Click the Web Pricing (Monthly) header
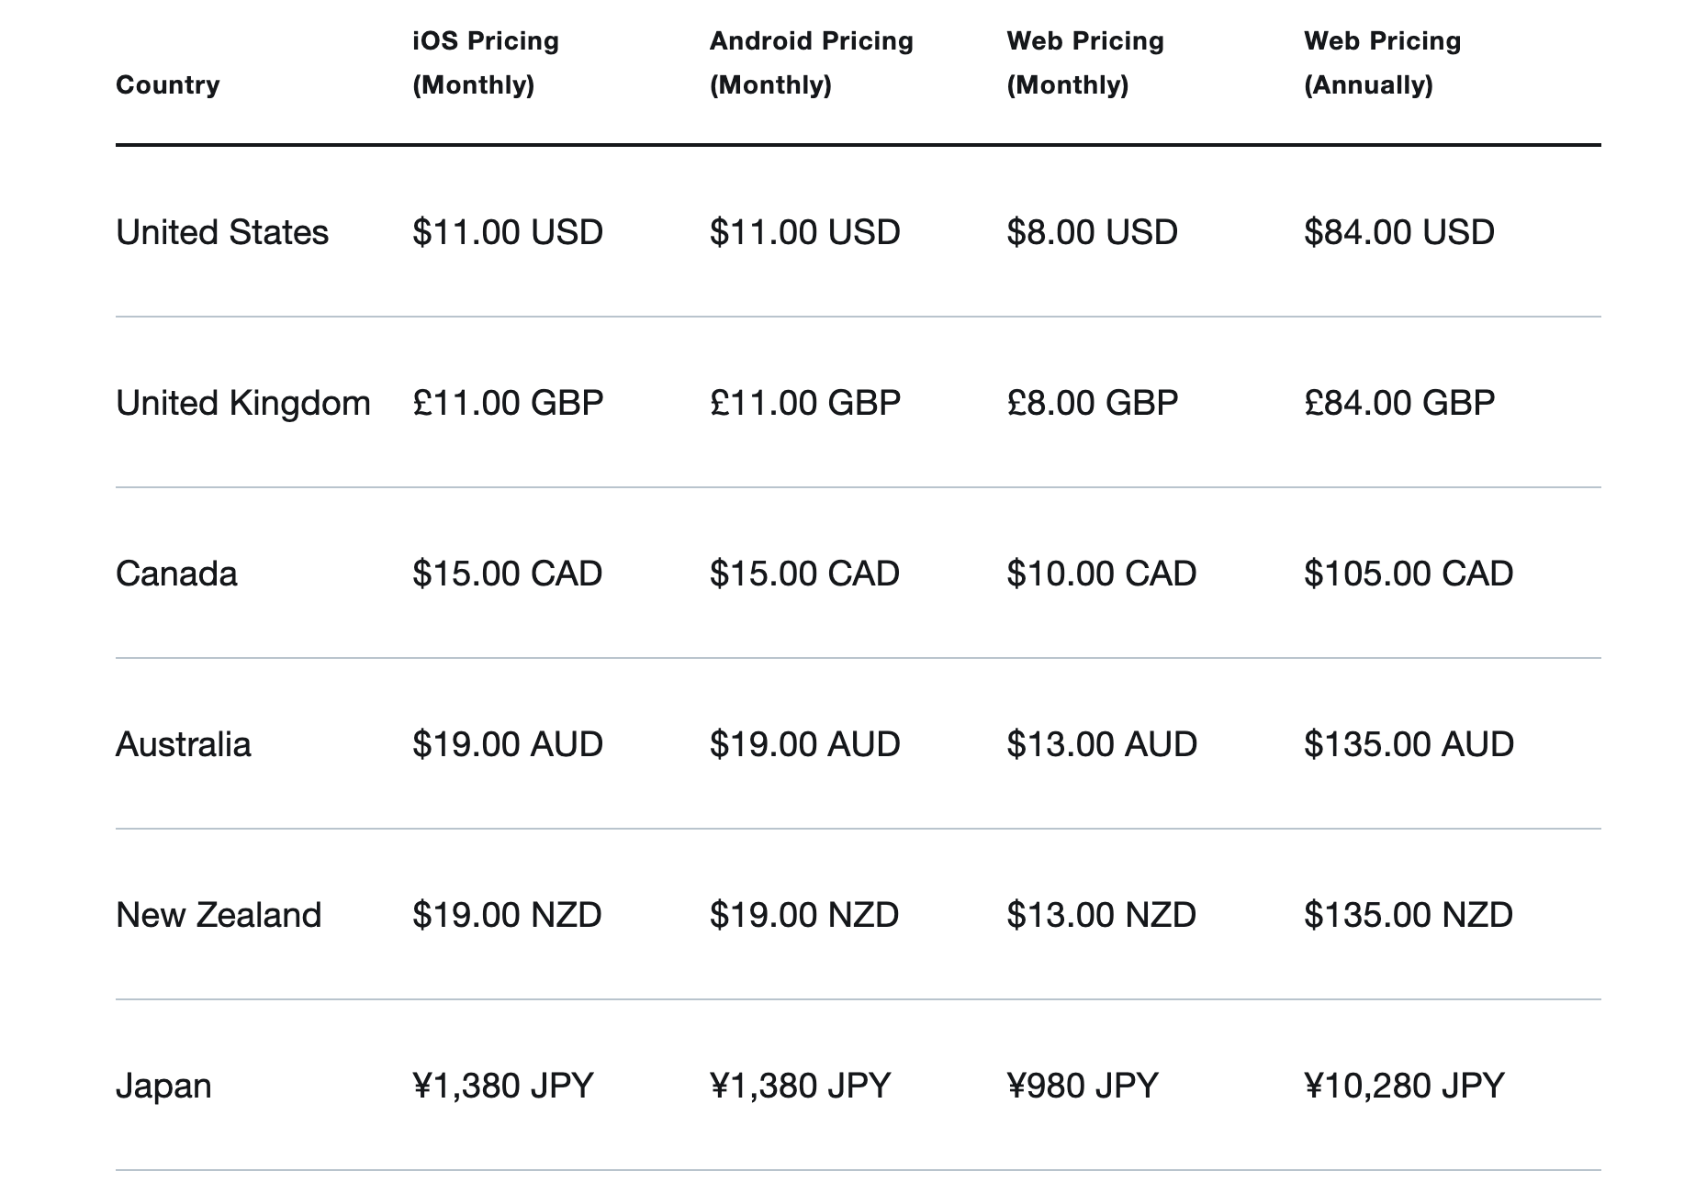The width and height of the screenshot is (1684, 1204). (x=1084, y=63)
